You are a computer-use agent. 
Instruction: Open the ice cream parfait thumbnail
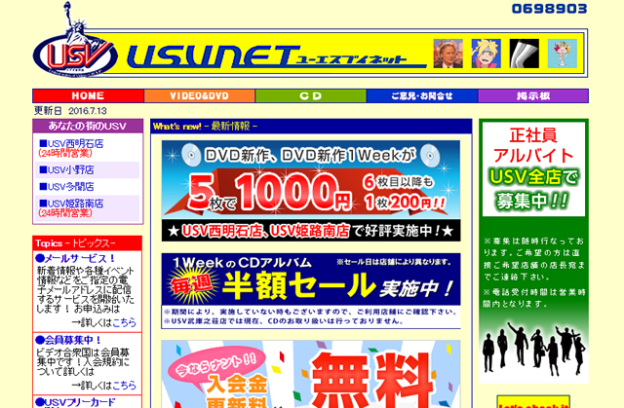(563, 54)
